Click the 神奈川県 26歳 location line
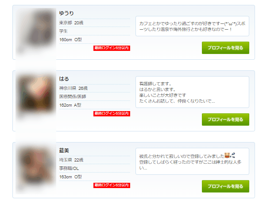The width and height of the screenshot is (259, 204). pyautogui.click(x=73, y=89)
